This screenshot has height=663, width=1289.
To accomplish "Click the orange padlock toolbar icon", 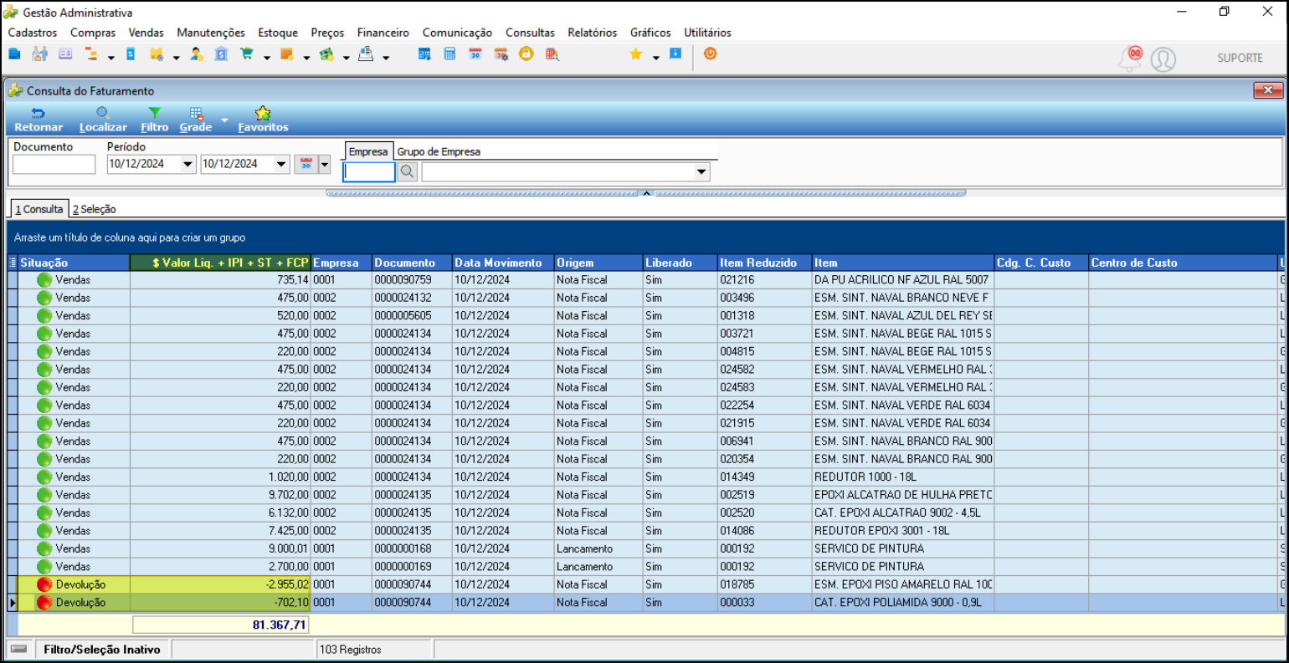I will (x=526, y=54).
